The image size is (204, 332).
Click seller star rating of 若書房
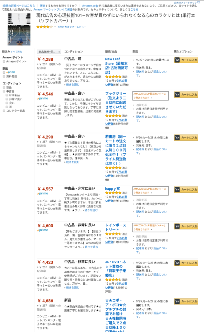click(113, 168)
